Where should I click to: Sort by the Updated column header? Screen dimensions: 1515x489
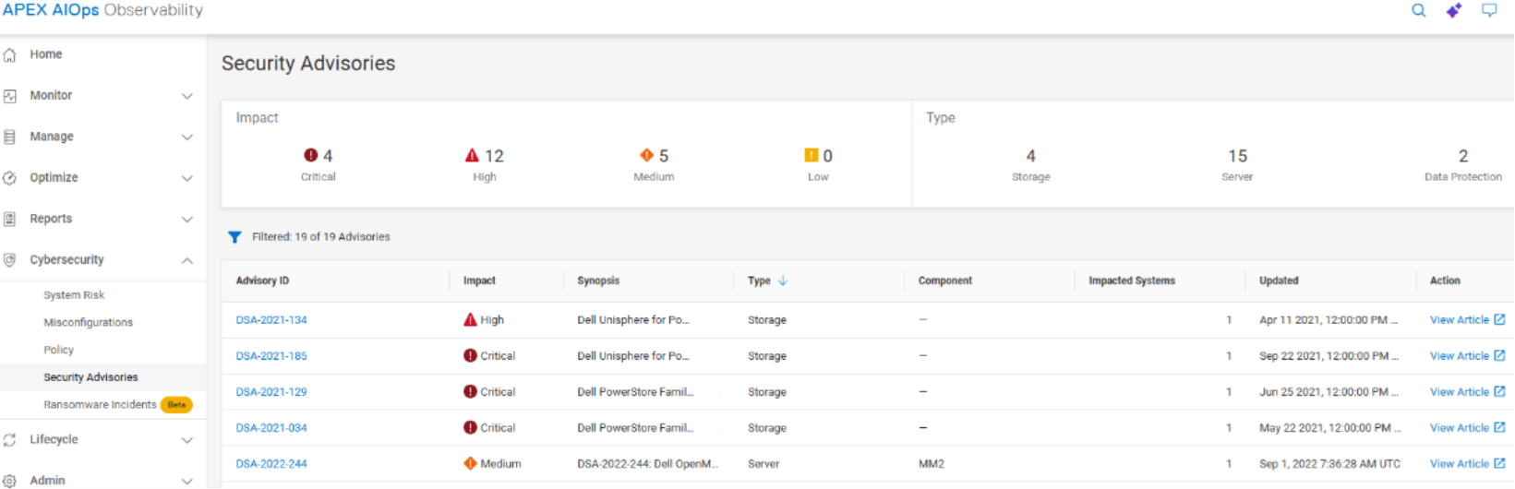coord(1279,280)
